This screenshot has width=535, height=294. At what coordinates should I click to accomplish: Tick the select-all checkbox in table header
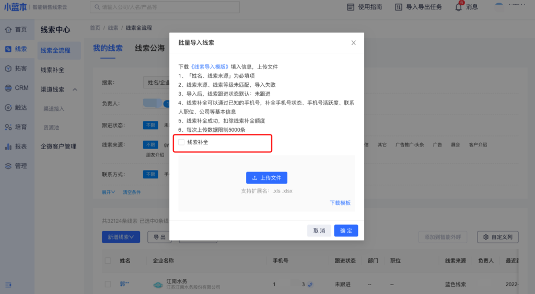[x=108, y=261]
